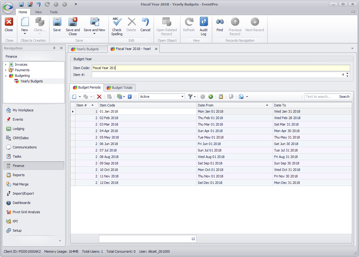Image resolution: width=359 pixels, height=257 pixels.
Task: Click the Text to search field
Action: pyautogui.click(x=321, y=97)
